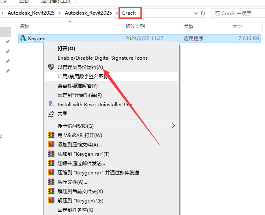Click WinRAR icon beside 解压文件(A)
Viewport: 265px width, 215px height.
(x=51, y=182)
